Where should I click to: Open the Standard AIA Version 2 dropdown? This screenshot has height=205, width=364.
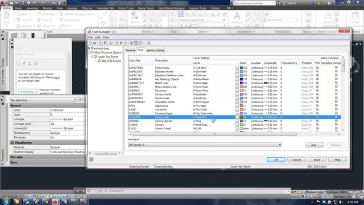tap(205, 145)
